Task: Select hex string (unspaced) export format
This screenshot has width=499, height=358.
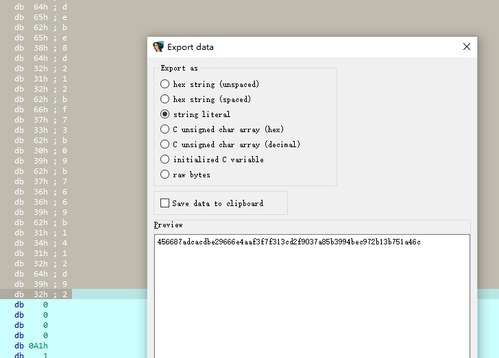Action: tap(165, 84)
